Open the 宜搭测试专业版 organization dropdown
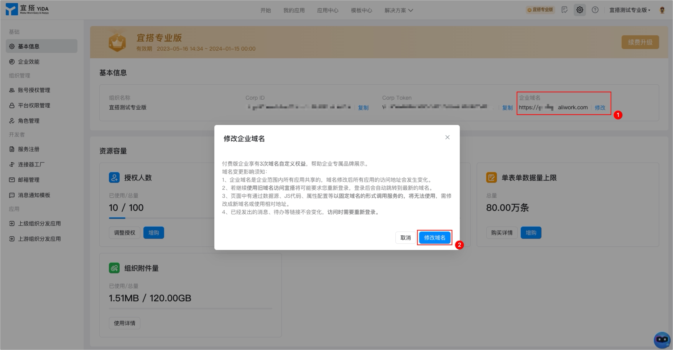Screen dimensions: 673x350 pyautogui.click(x=630, y=10)
